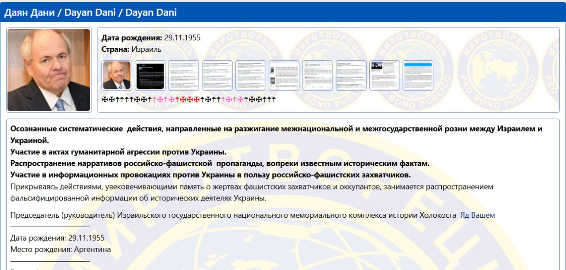Open the last thumbnail with a blue header bar
The height and width of the screenshot is (270, 566).
418,75
